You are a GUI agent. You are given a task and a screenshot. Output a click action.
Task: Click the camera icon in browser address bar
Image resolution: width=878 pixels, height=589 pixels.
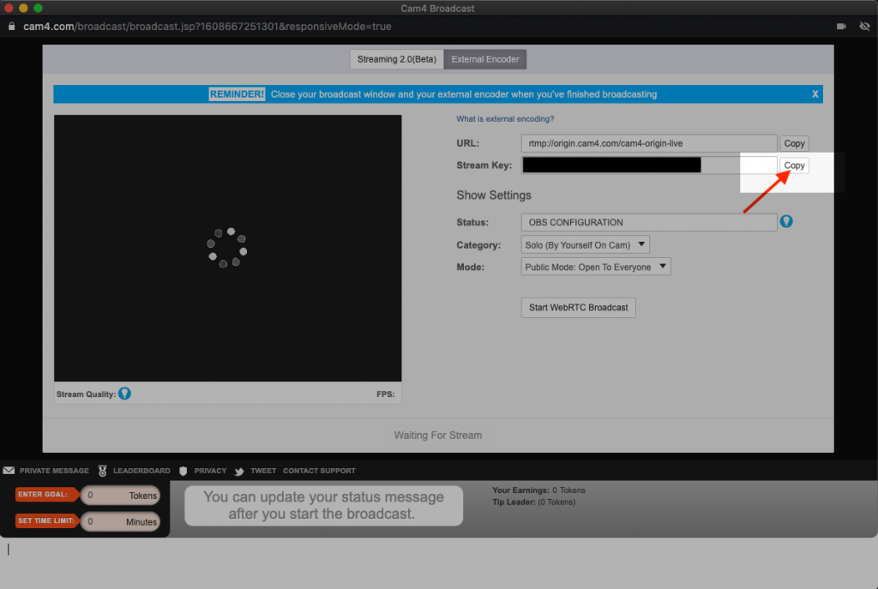[x=841, y=27]
